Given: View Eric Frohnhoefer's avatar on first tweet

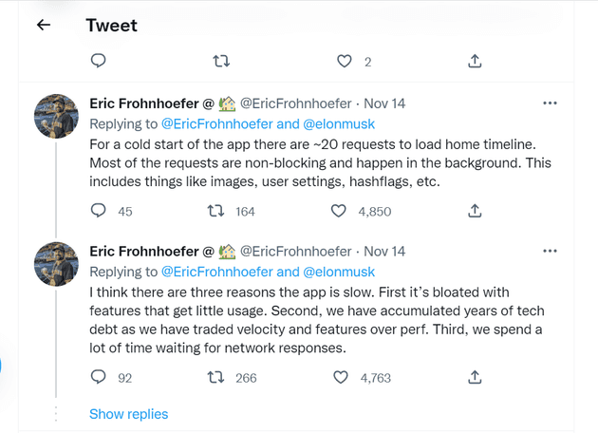Looking at the screenshot, I should point(56,116).
